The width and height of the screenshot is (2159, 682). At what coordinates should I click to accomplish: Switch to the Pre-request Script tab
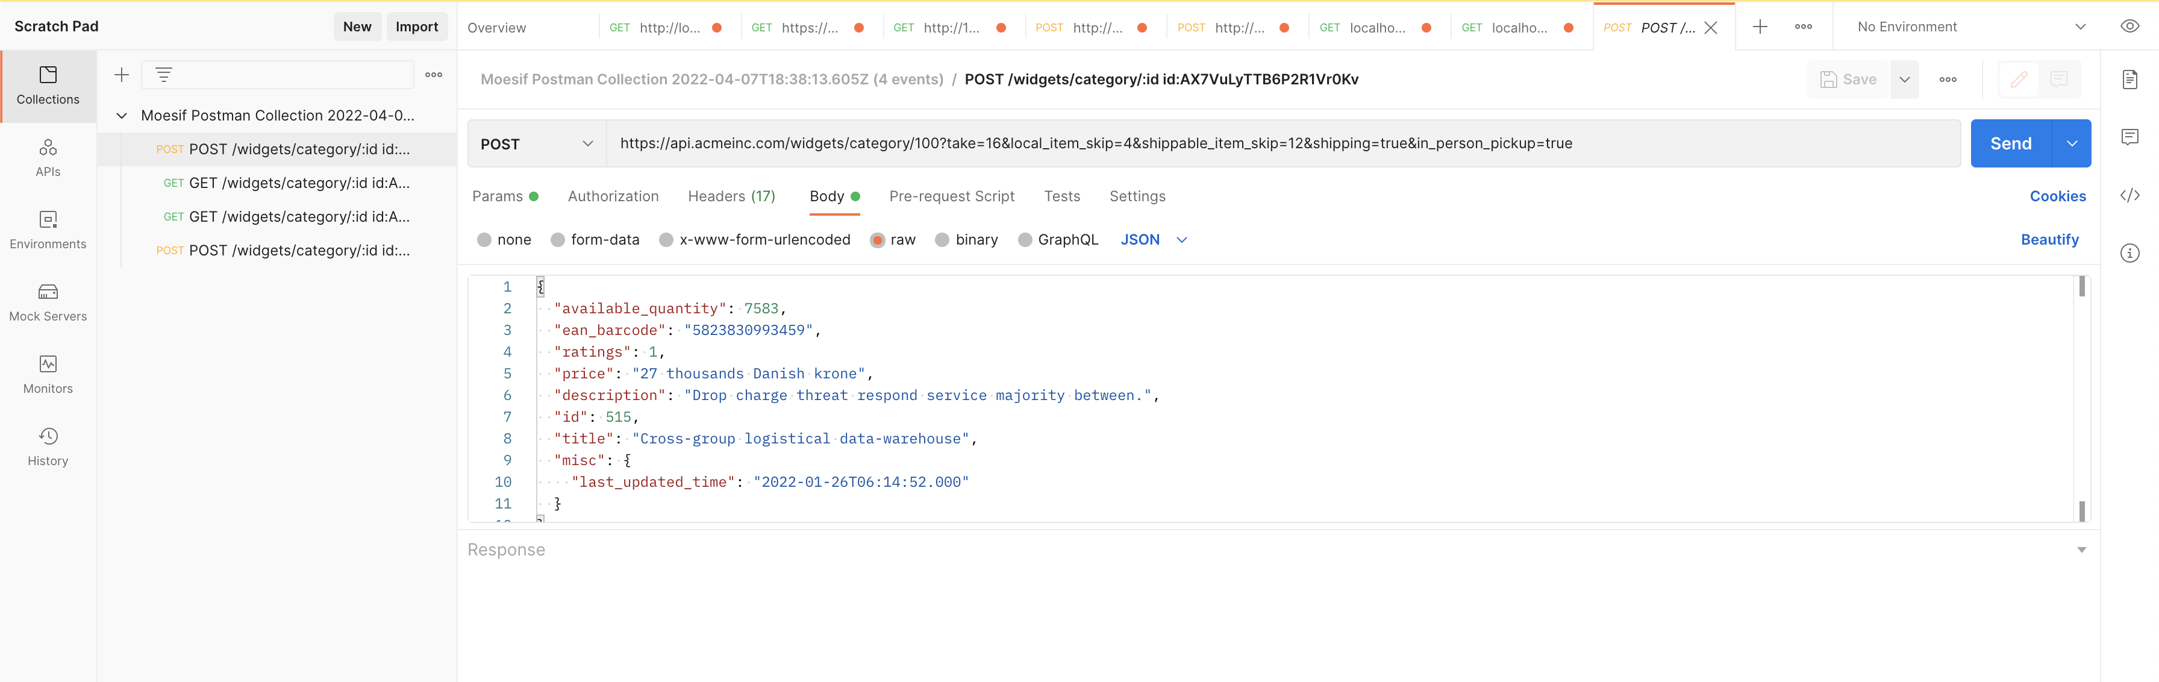[x=952, y=196]
